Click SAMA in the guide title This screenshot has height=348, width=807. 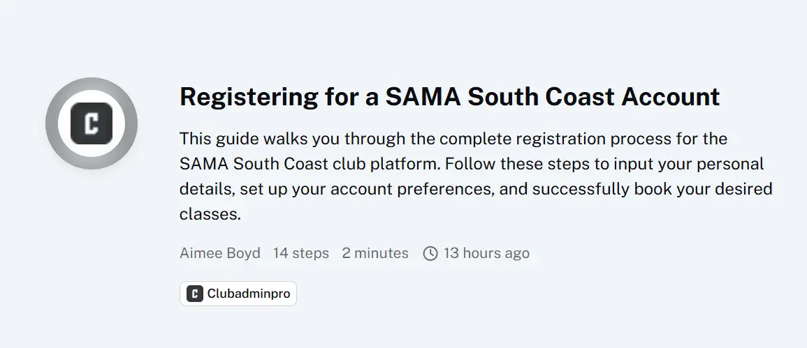tap(423, 97)
